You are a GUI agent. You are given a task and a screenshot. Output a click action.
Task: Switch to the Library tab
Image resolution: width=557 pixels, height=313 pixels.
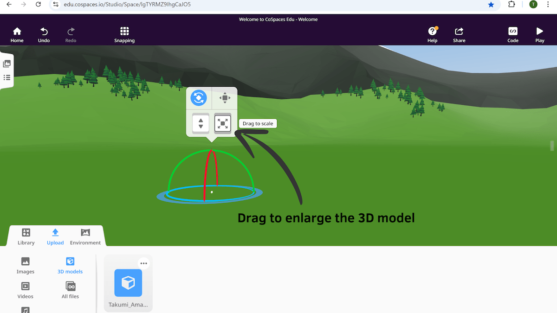[26, 236]
